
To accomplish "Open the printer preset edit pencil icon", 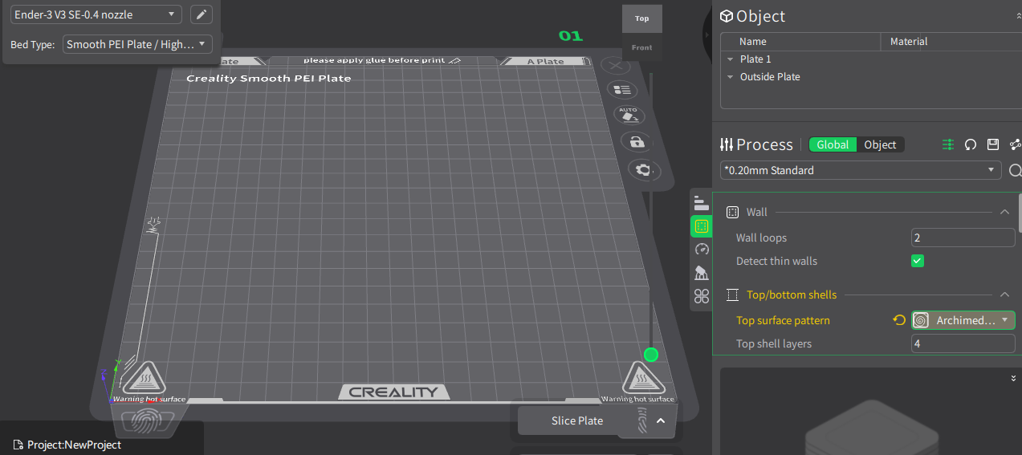I will tap(202, 14).
